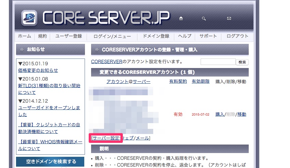Image resolution: width=290 pixels, height=168 pixels.
Task: Open the 価格変更のお知らせ news link
Action: tap(38, 70)
